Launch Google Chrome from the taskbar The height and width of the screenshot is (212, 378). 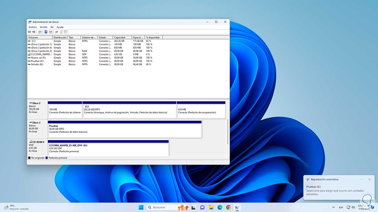click(228, 207)
